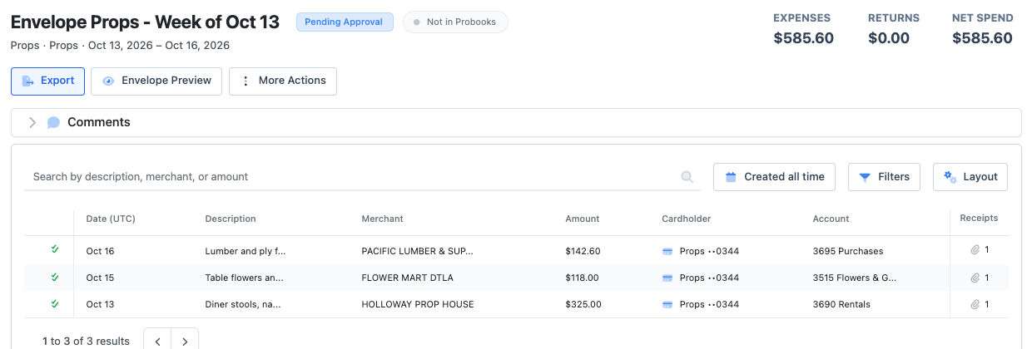Click the $325.00 amount
Screen dimensions: 1032x349
click(583, 304)
